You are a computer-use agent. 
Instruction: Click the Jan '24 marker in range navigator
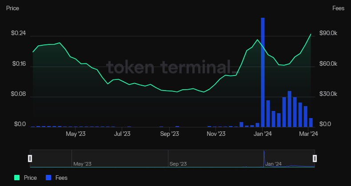coord(273,164)
